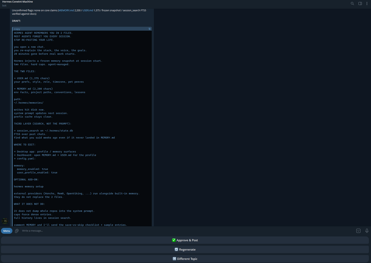
Task: Choose the Different Topic button
Action: tap(185, 259)
